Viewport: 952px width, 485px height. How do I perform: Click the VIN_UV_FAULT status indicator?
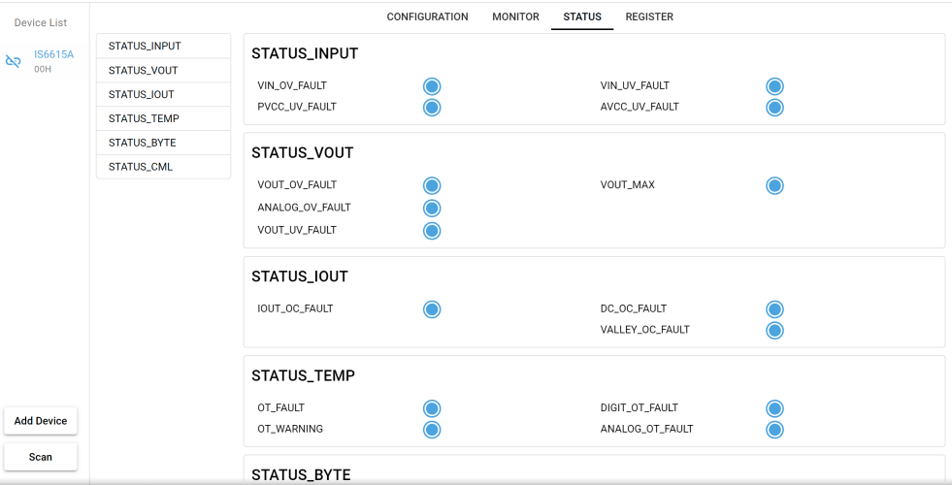tap(774, 86)
